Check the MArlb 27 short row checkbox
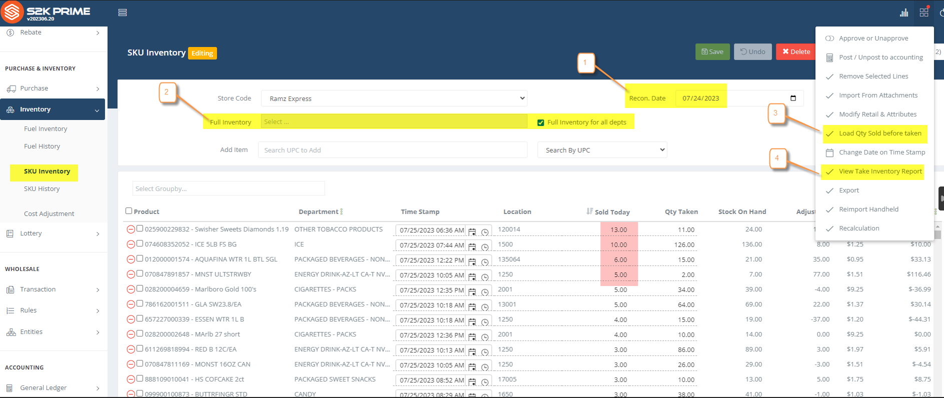This screenshot has height=398, width=944. click(x=140, y=333)
